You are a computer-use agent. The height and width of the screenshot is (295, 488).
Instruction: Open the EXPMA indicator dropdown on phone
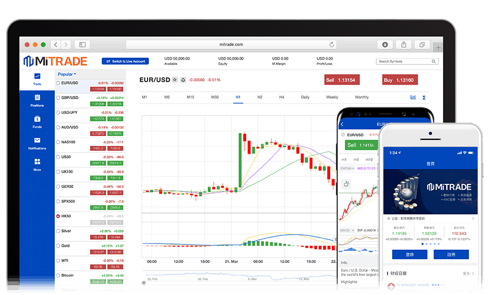[348, 168]
